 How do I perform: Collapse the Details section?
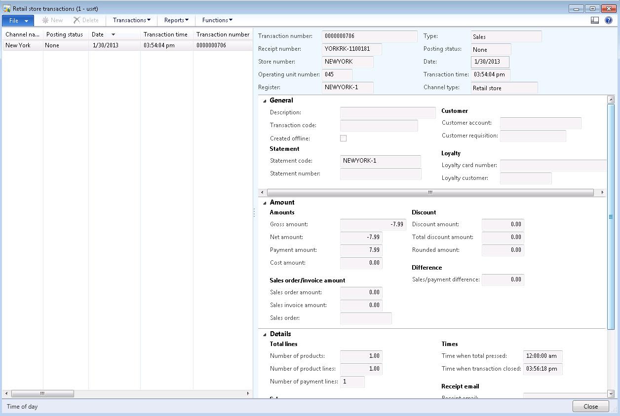pyautogui.click(x=265, y=334)
